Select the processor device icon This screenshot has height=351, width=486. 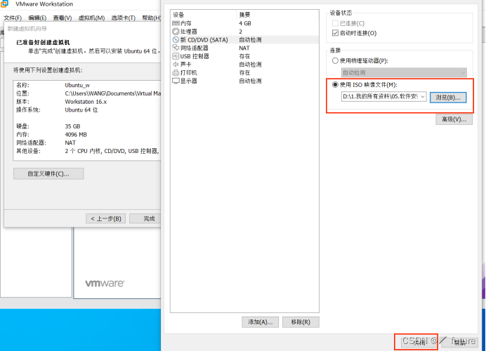coord(176,32)
